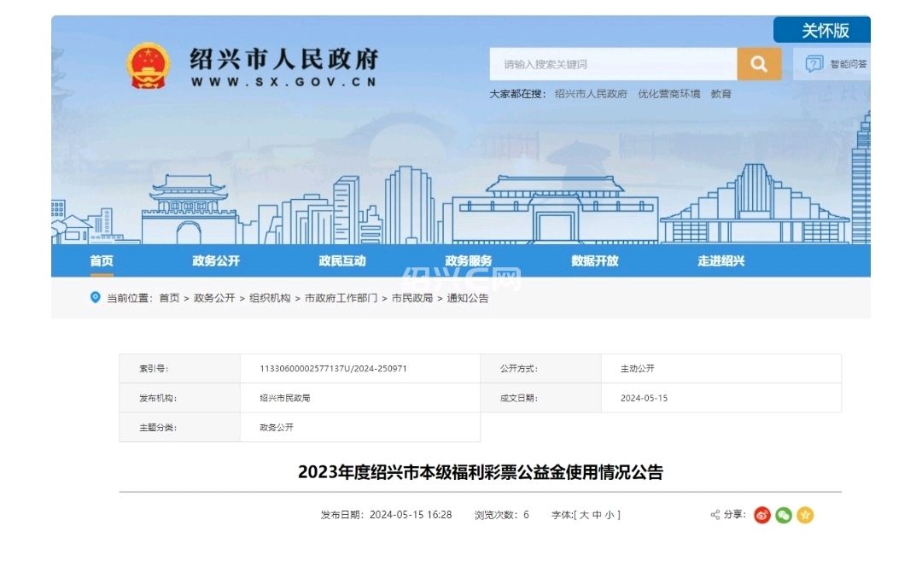This screenshot has width=922, height=561.
Task: Share article via the WeChat icon
Action: (783, 515)
